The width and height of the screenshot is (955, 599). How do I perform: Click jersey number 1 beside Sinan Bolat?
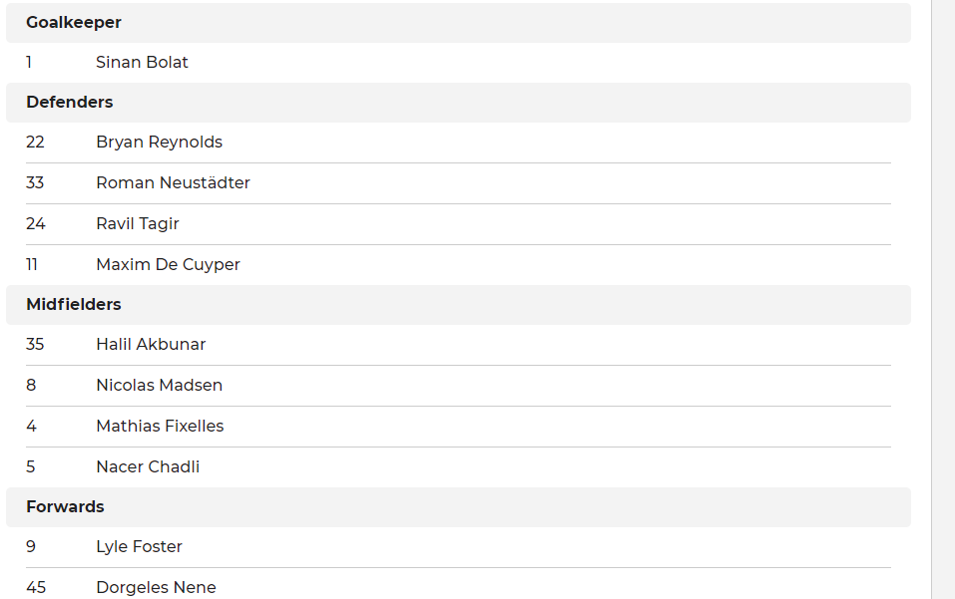pos(29,63)
